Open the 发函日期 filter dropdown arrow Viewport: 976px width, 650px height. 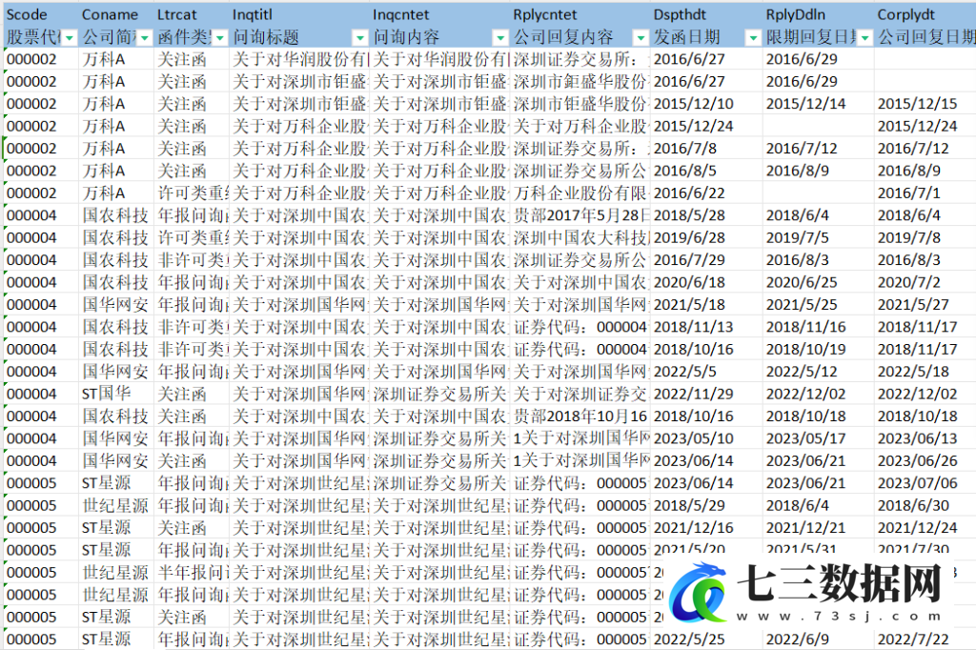coord(753,38)
